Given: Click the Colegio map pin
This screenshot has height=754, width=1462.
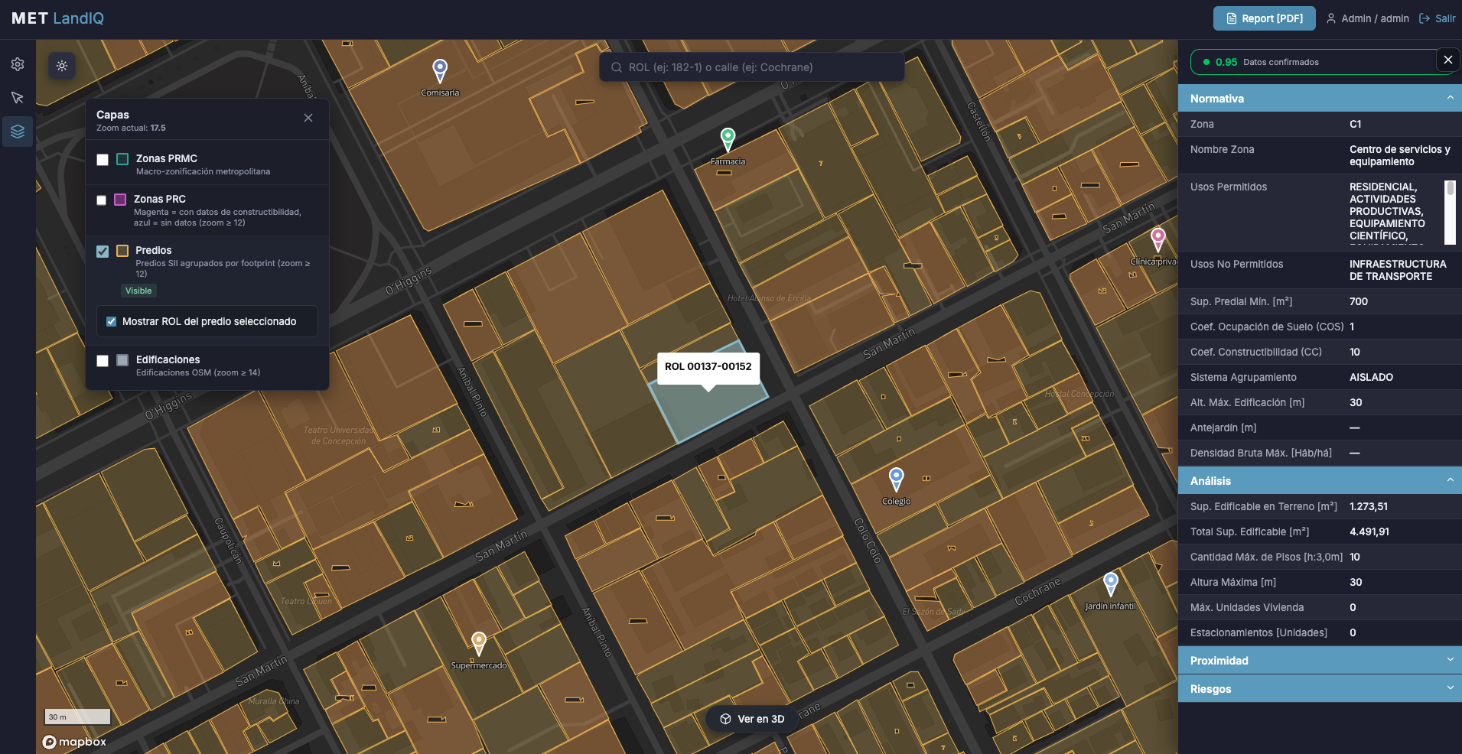Looking at the screenshot, I should point(897,479).
